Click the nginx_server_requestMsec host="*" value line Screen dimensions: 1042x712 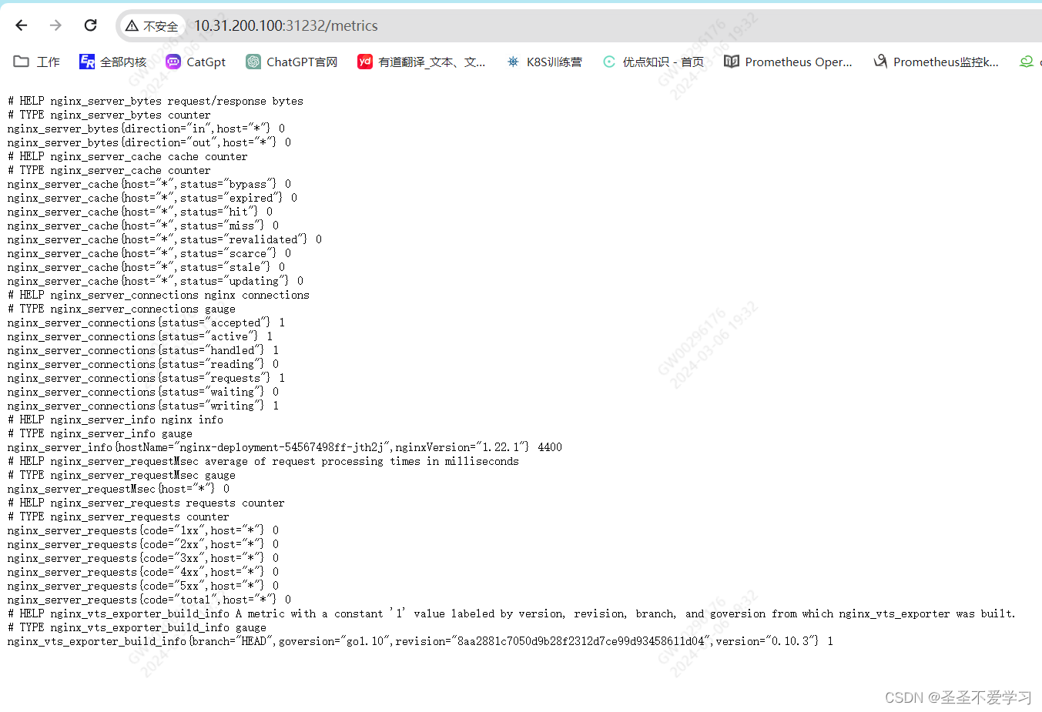click(119, 489)
